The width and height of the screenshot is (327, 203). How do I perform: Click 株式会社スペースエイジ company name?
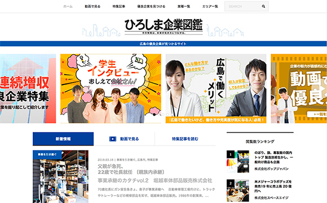[x=272, y=197]
